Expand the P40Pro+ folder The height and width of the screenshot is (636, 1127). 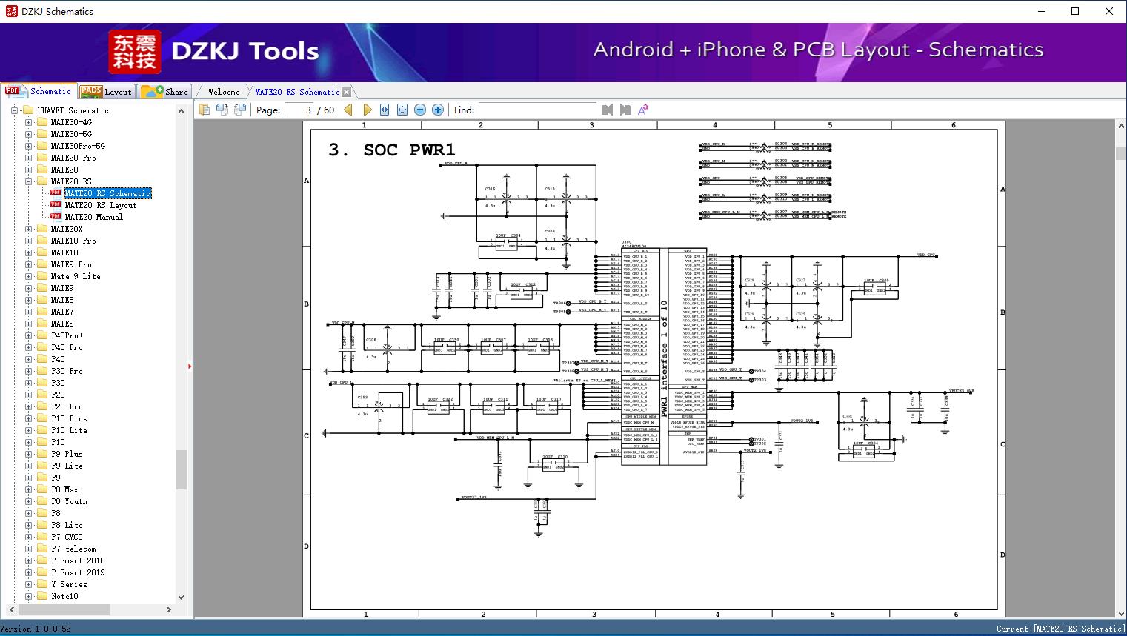point(28,335)
